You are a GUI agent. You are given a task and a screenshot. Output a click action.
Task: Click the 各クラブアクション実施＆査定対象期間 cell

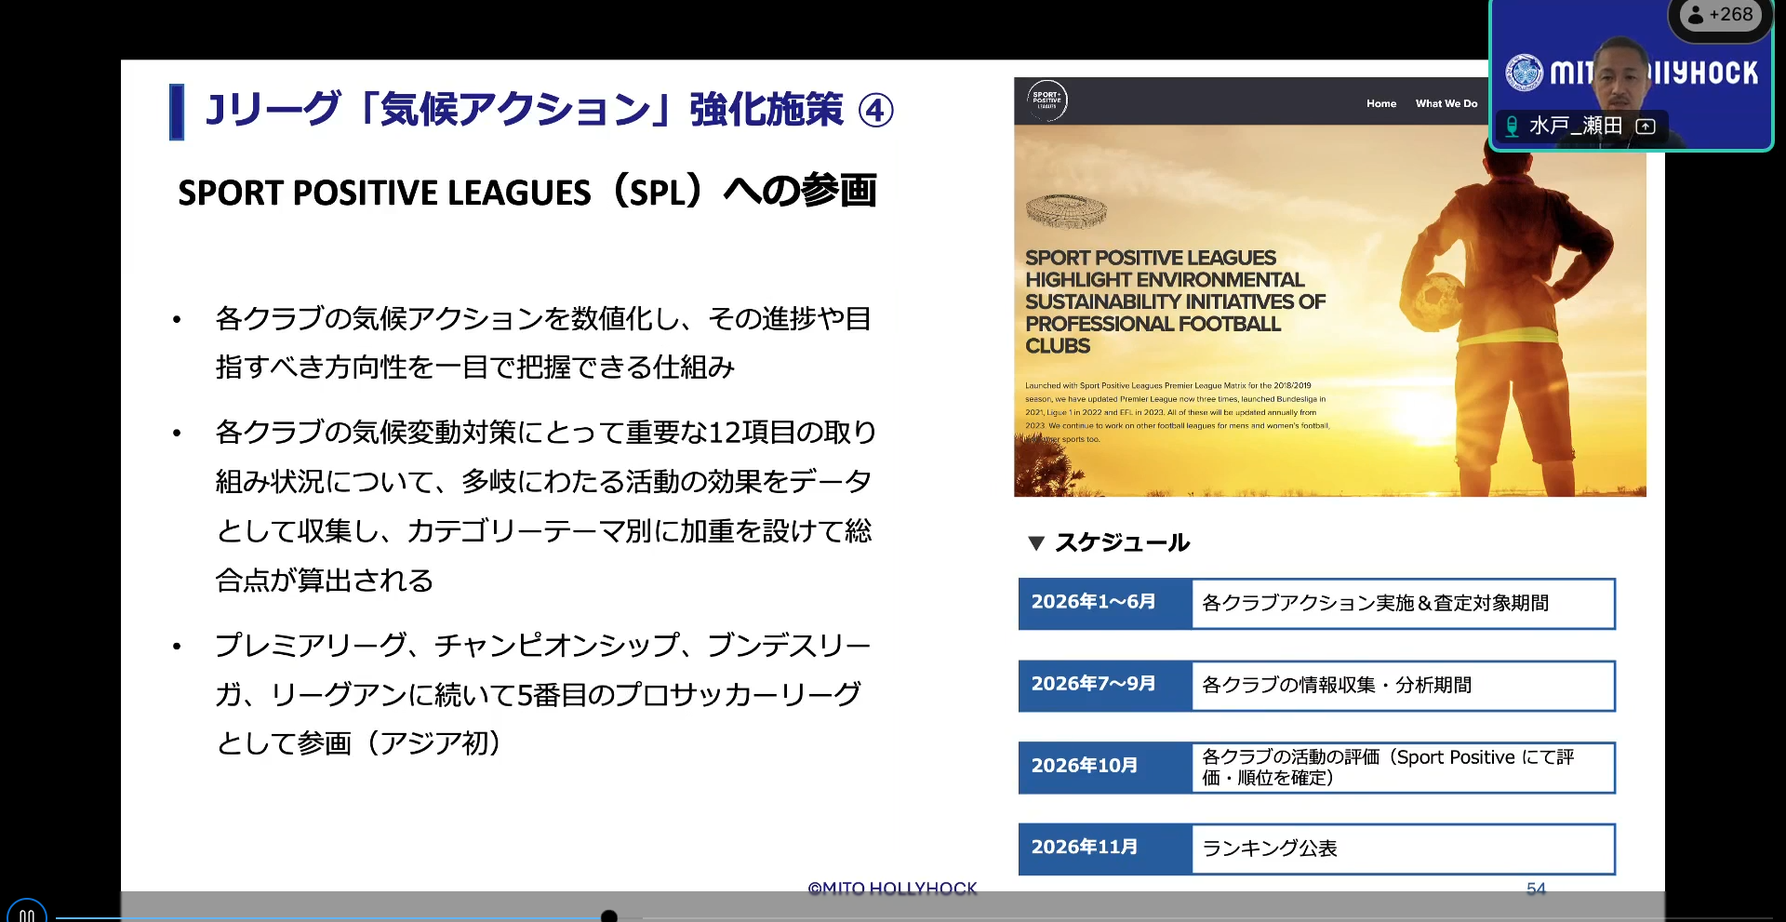click(x=1403, y=603)
